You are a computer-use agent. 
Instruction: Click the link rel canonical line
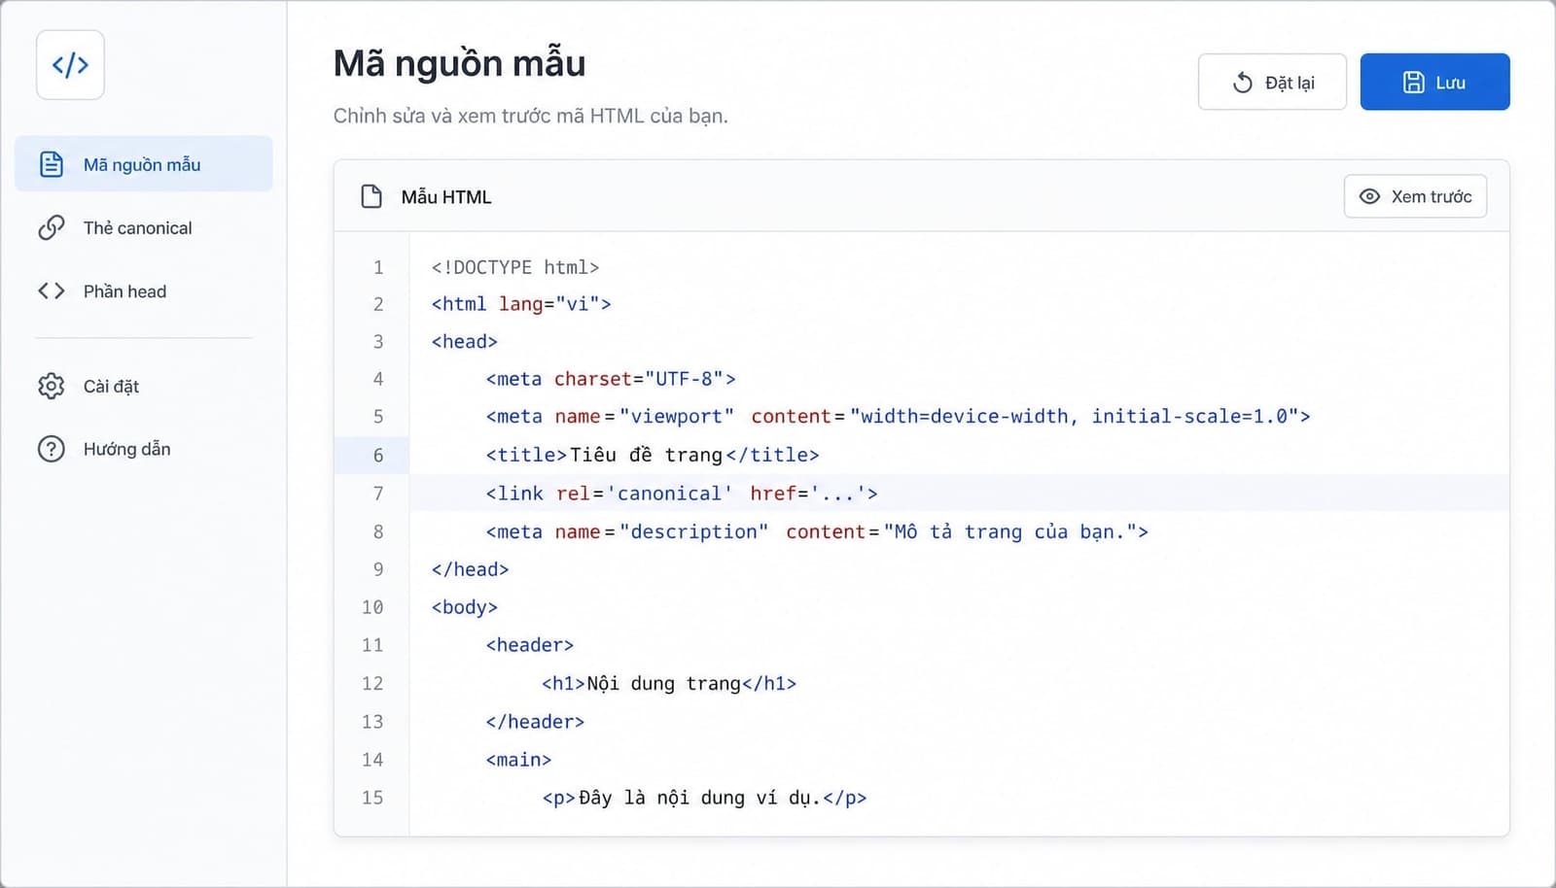point(682,494)
